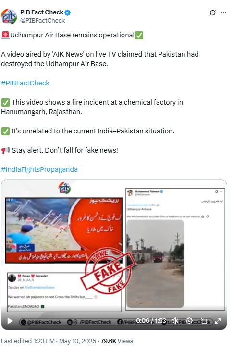Click the blue verified badge icon
The height and width of the screenshot is (349, 233).
[x=68, y=12]
